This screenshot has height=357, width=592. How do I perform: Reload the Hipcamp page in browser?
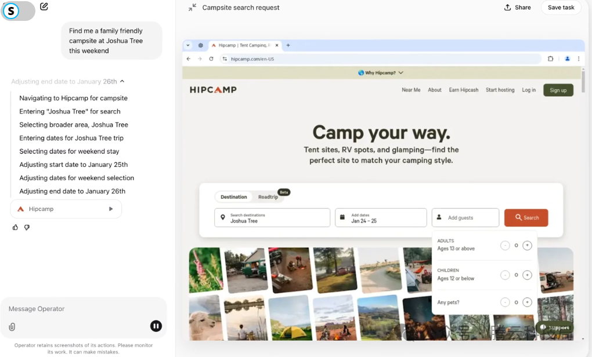[211, 59]
